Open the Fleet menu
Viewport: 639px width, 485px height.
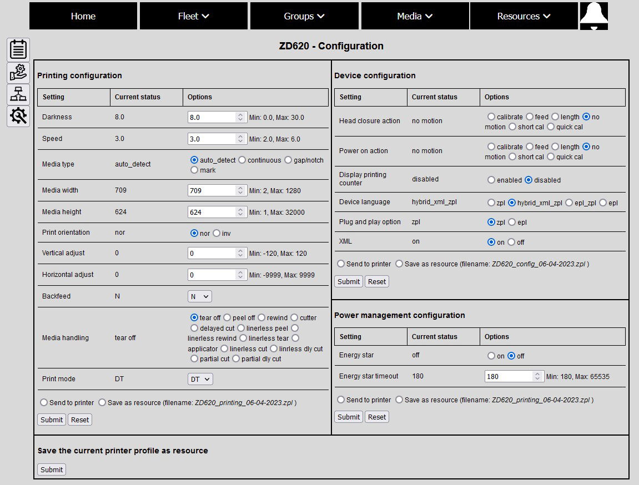pos(194,16)
